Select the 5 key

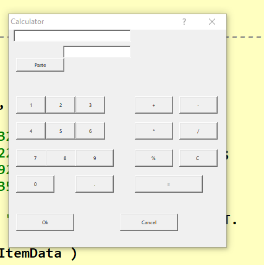pyautogui.click(x=61, y=131)
